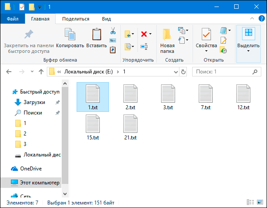Click the Cut scissors icon
The image size is (267, 208).
tap(113, 31)
